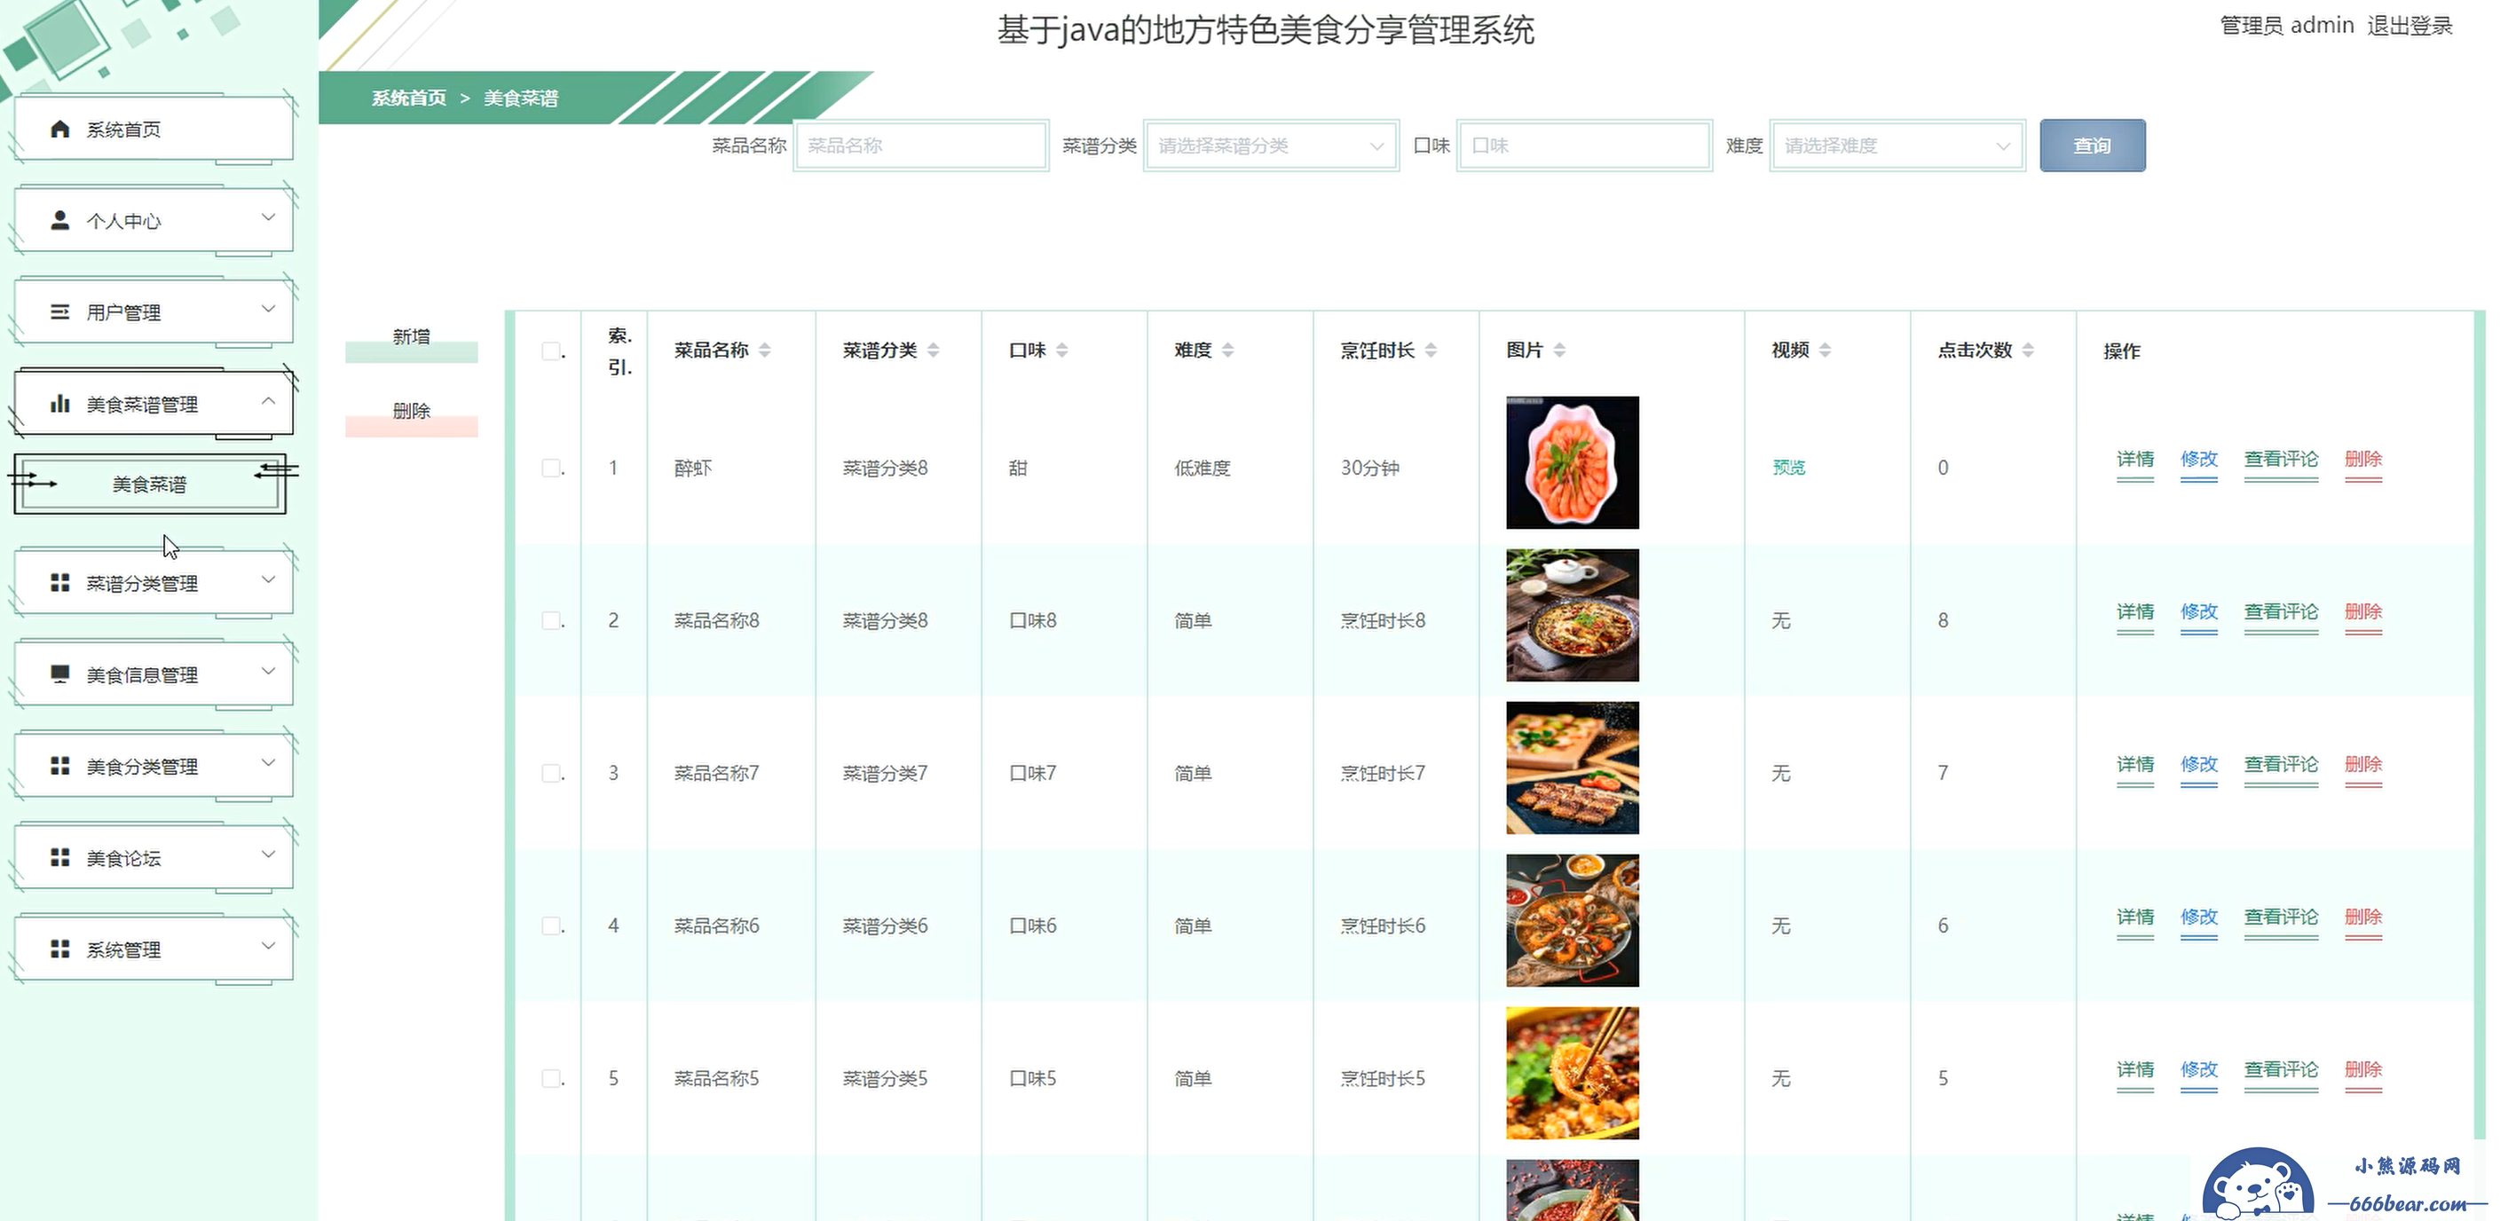Check the row checkbox for 菜品名称8
Image resolution: width=2508 pixels, height=1221 pixels.
551,620
